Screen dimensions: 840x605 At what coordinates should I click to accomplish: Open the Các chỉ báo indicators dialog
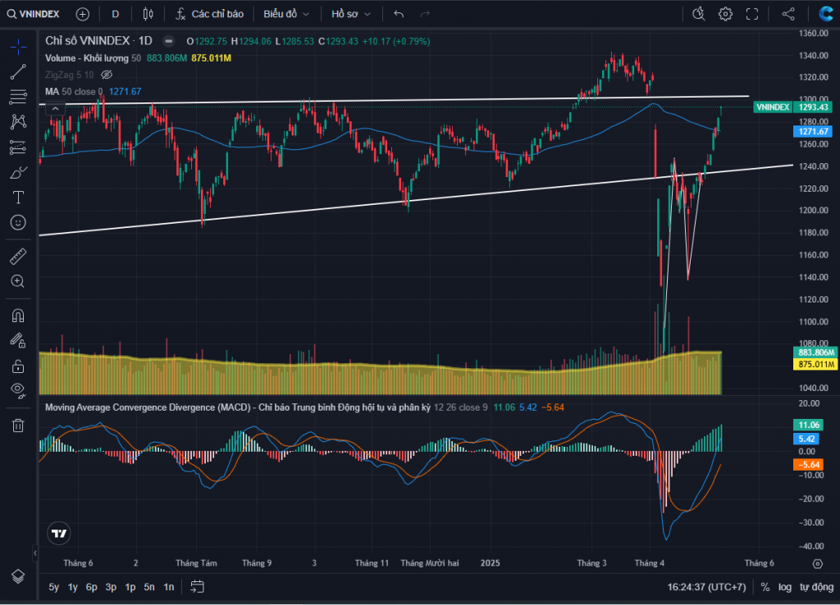[210, 14]
